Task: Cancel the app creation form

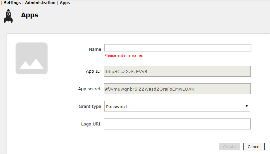Action: (x=254, y=147)
